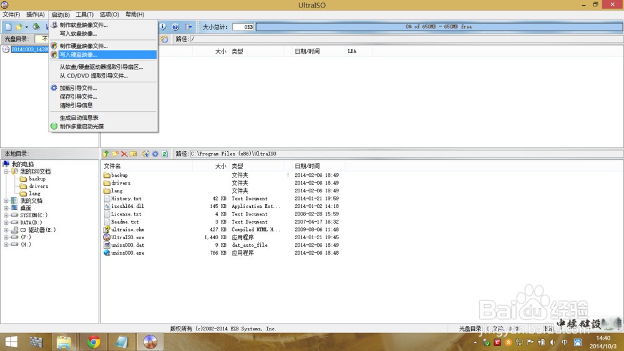
Task: Click the new folder icon in local toolbar
Action: [115, 154]
